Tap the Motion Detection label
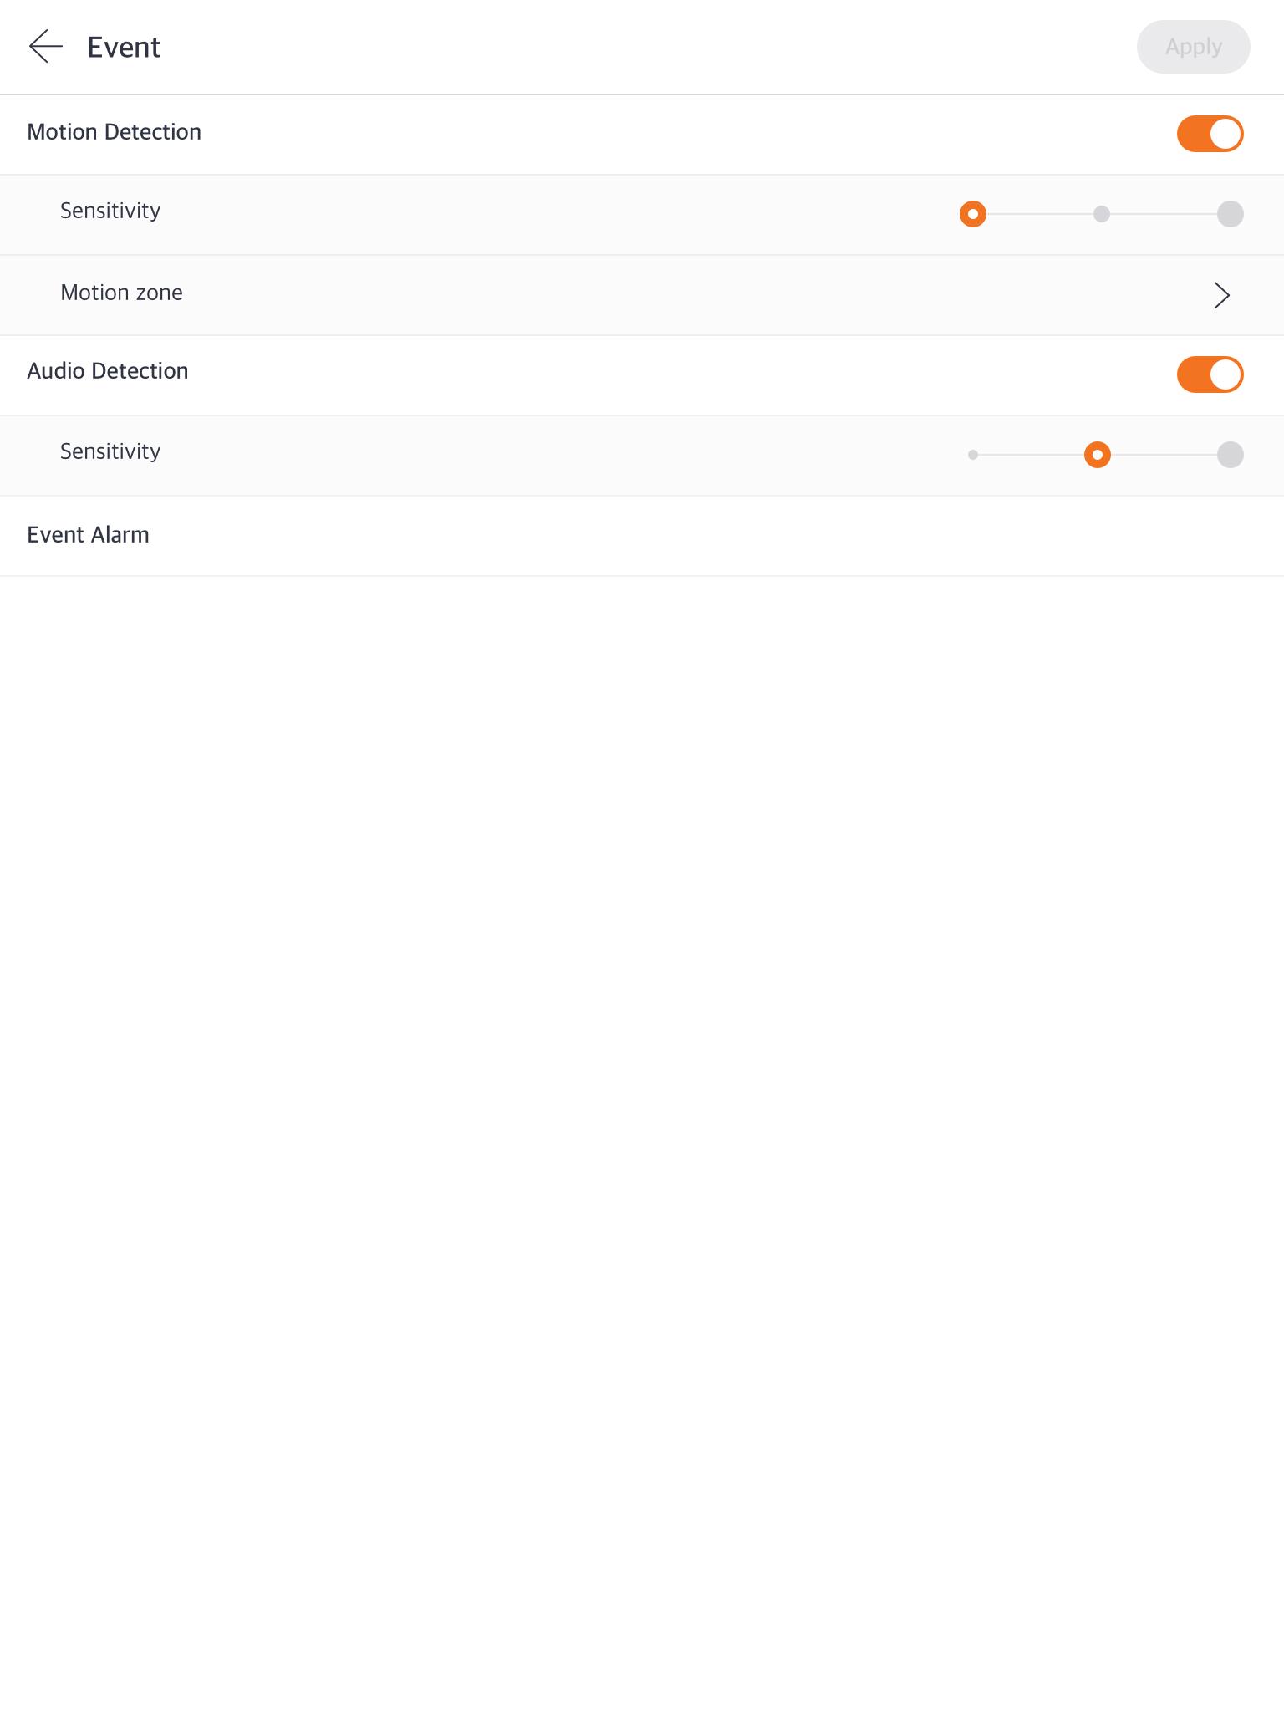1284x1712 pixels. [x=114, y=132]
